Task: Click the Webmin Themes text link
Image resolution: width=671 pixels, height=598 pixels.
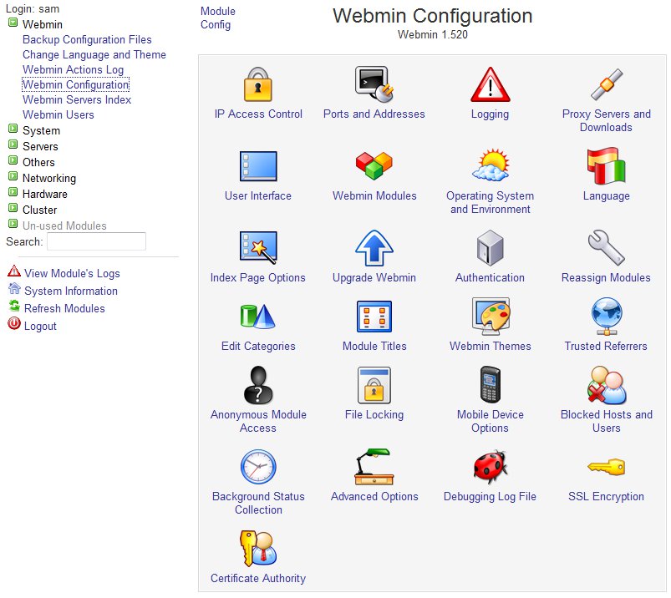Action: coord(490,346)
